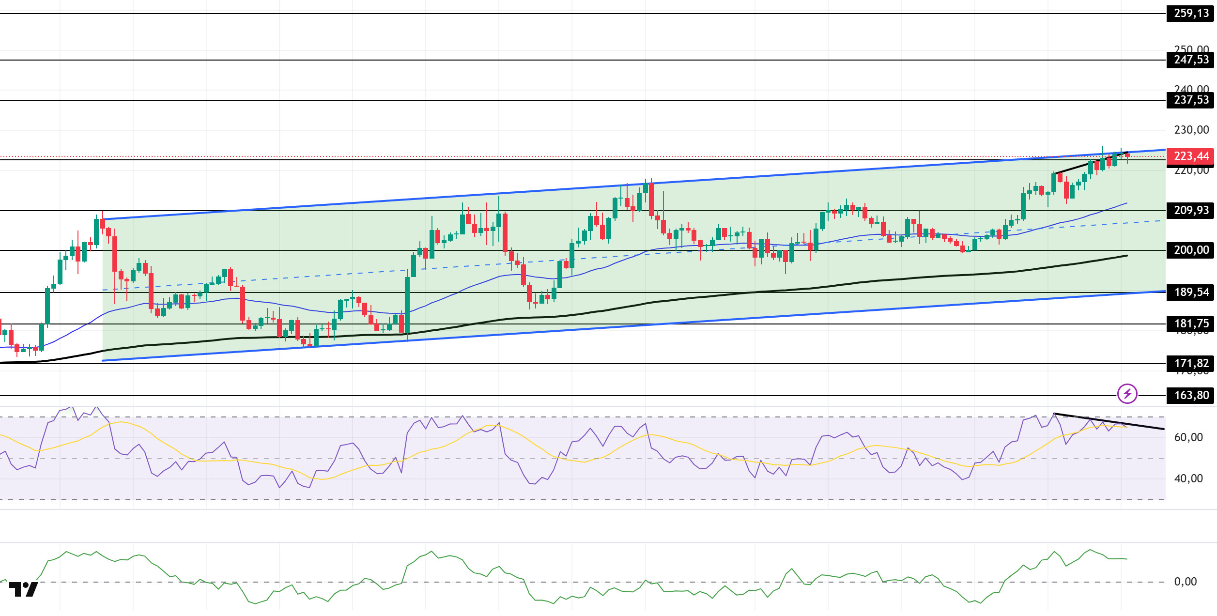Select the 189,54 price level label
The height and width of the screenshot is (616, 1217).
1191,292
